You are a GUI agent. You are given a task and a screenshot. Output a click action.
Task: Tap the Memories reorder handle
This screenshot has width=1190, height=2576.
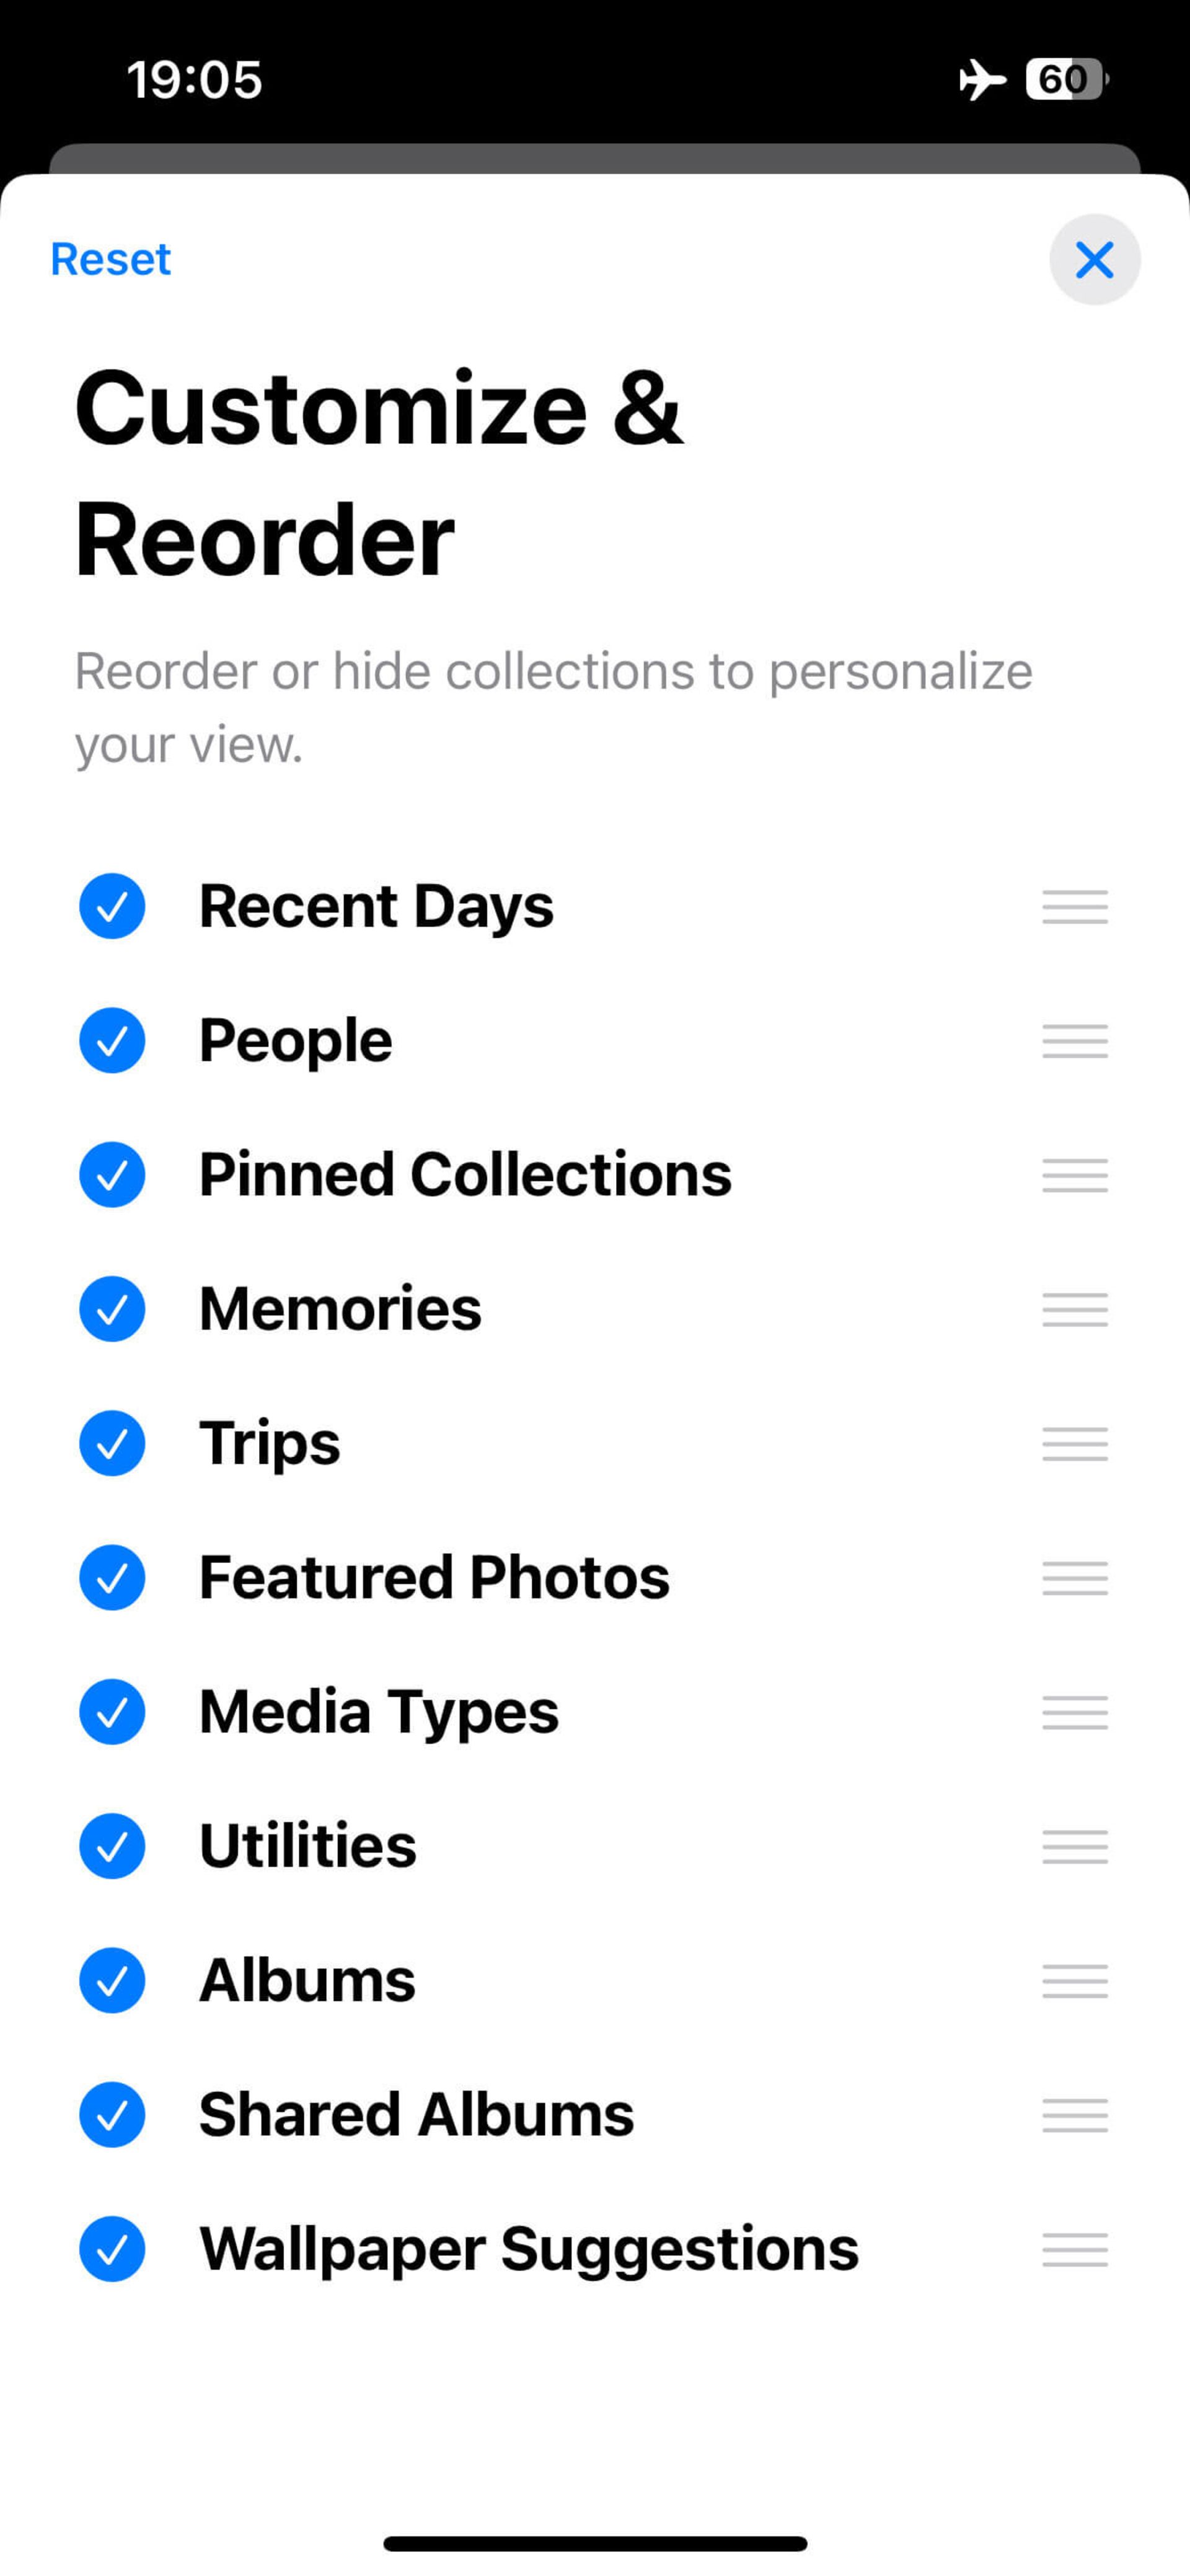click(x=1074, y=1309)
